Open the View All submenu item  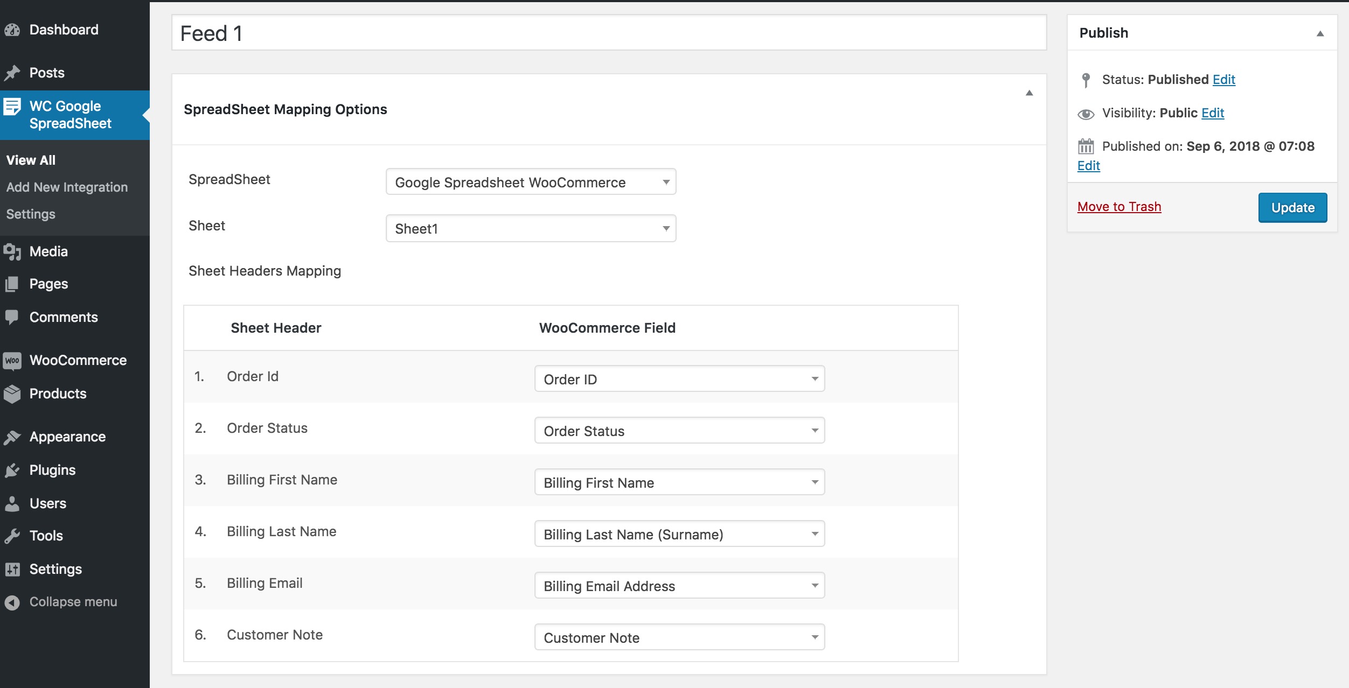[31, 160]
